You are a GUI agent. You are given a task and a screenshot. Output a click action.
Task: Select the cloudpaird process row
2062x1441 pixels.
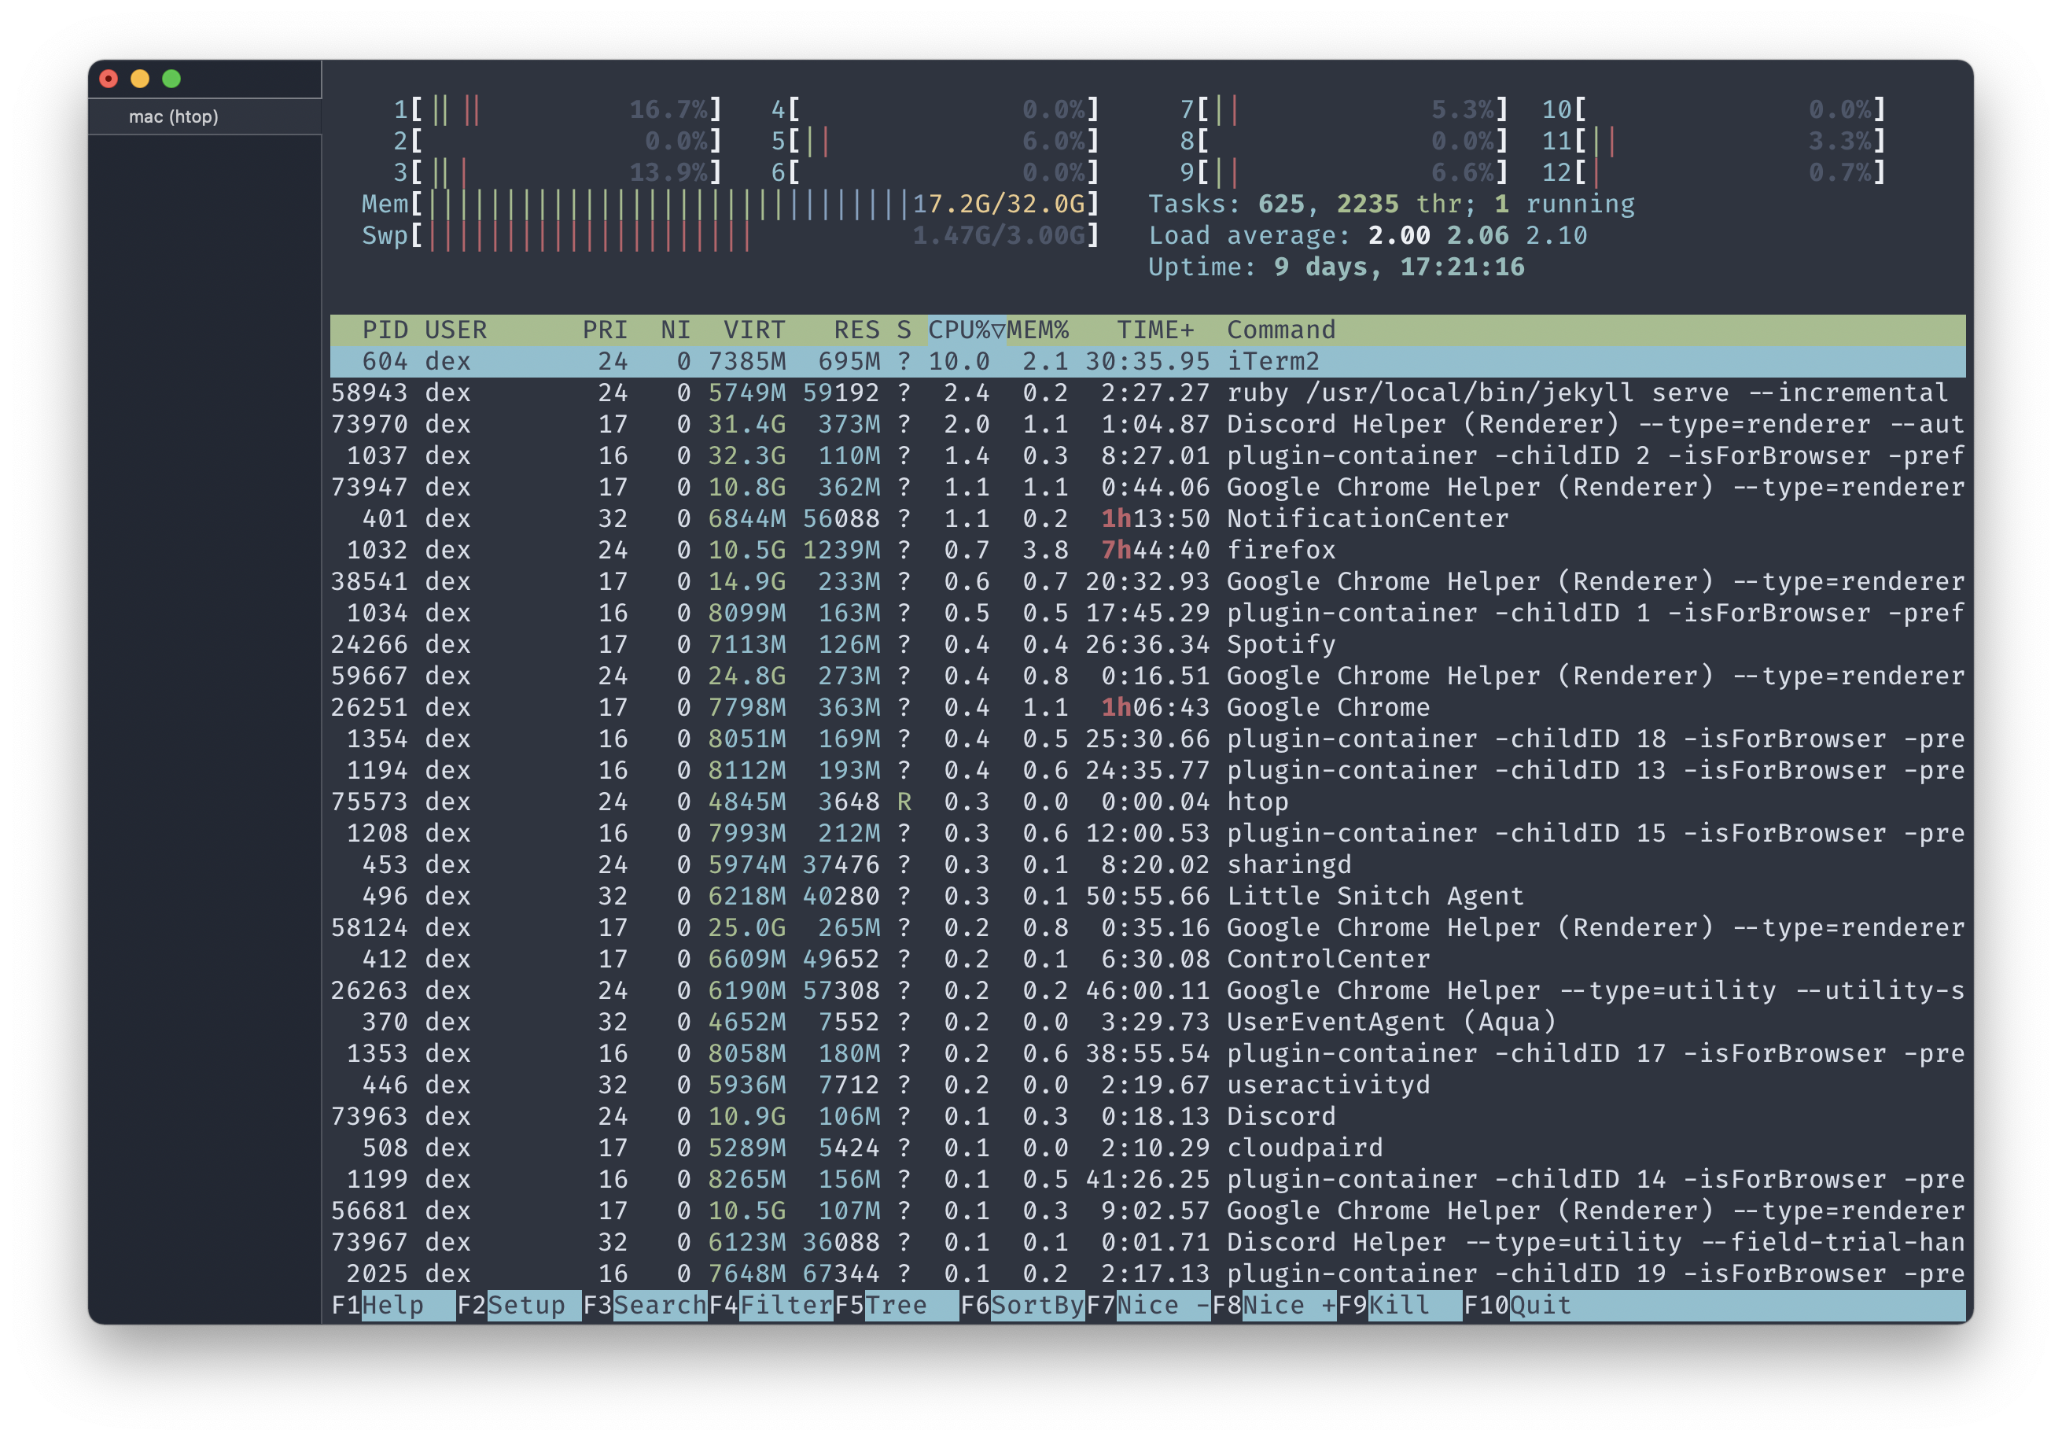[1147, 1148]
